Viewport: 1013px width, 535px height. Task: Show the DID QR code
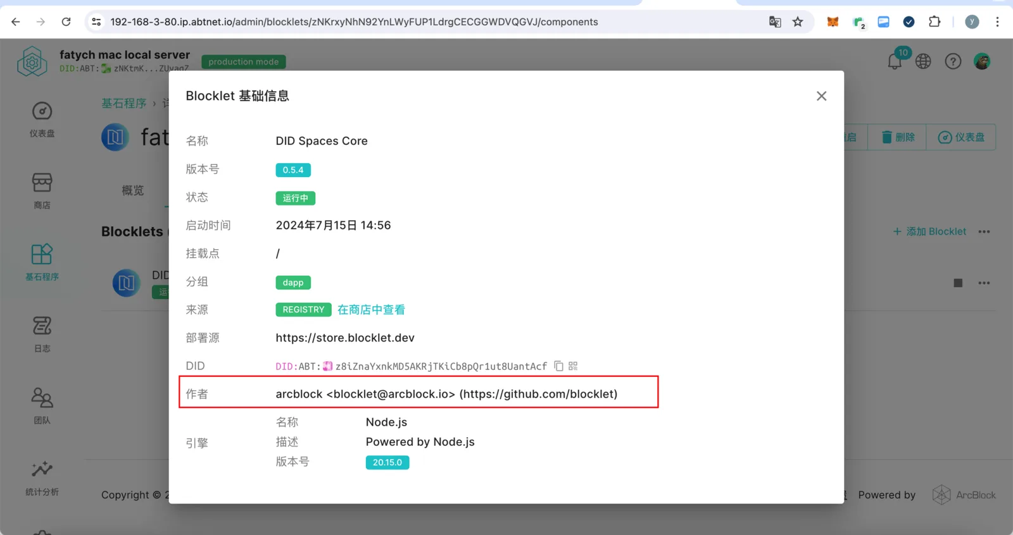(573, 366)
